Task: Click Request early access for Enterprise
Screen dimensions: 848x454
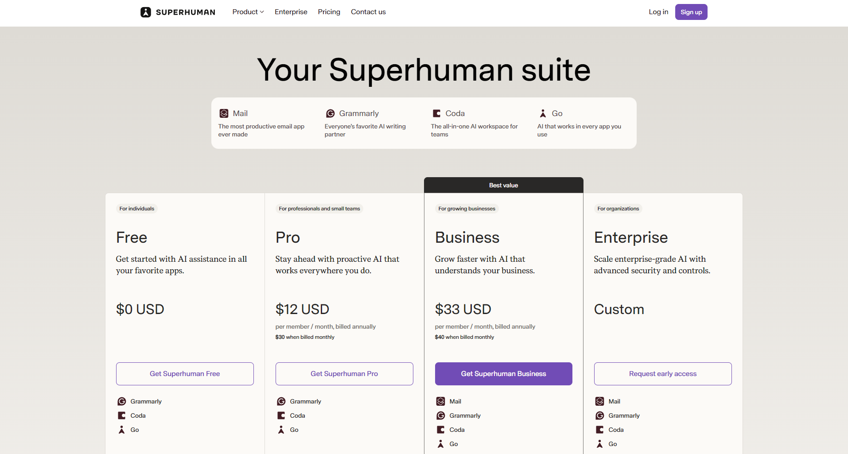Action: tap(662, 374)
